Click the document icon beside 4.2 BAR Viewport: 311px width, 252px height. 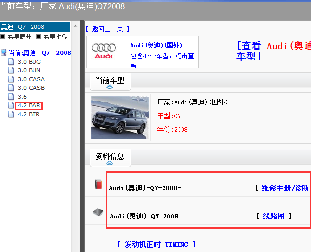coord(11,105)
